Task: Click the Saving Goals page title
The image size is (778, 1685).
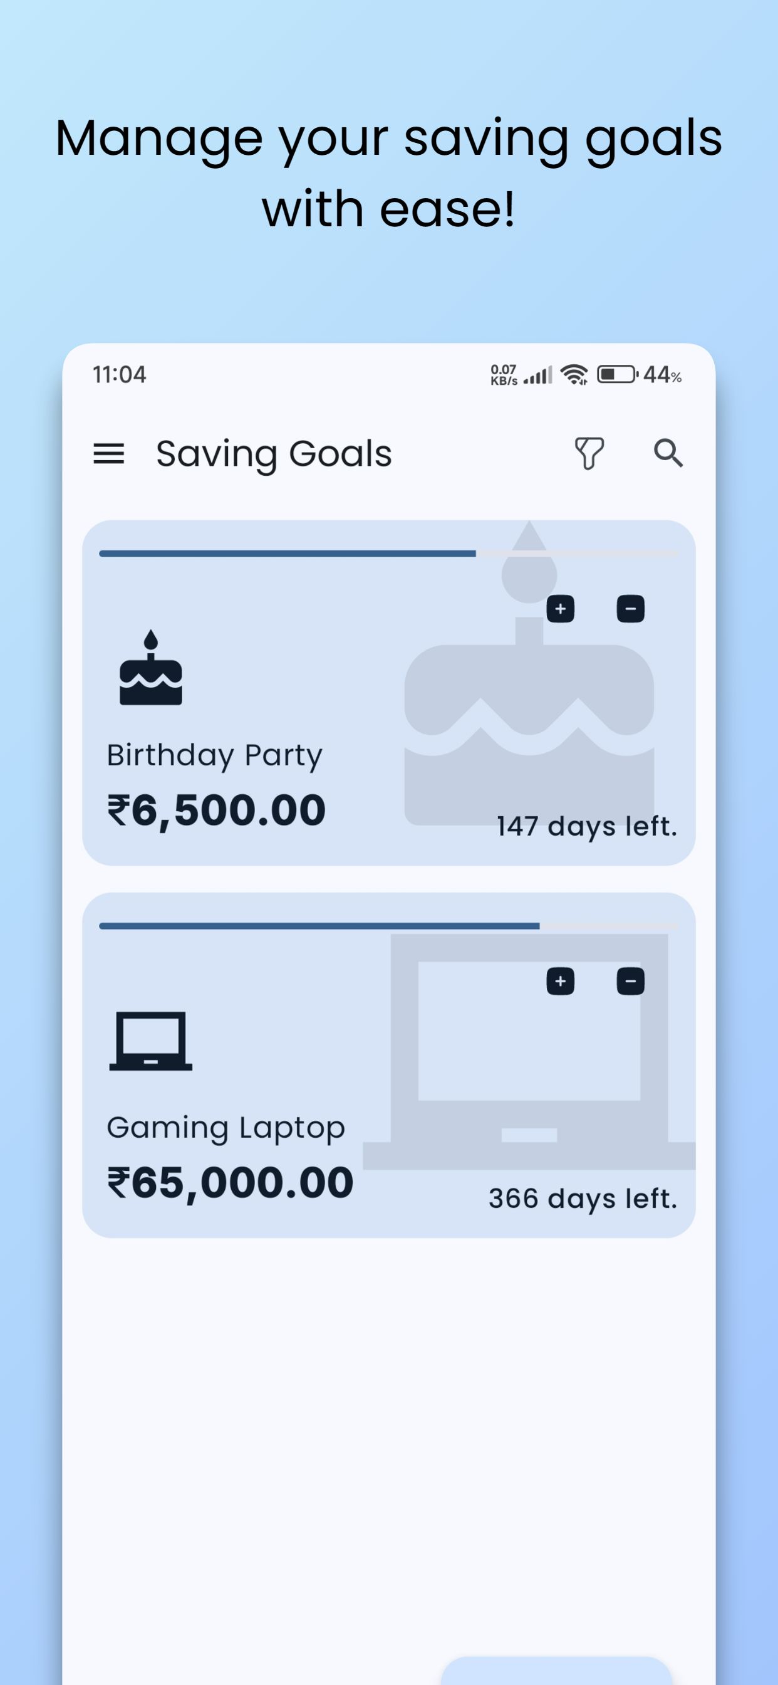Action: pyautogui.click(x=274, y=454)
